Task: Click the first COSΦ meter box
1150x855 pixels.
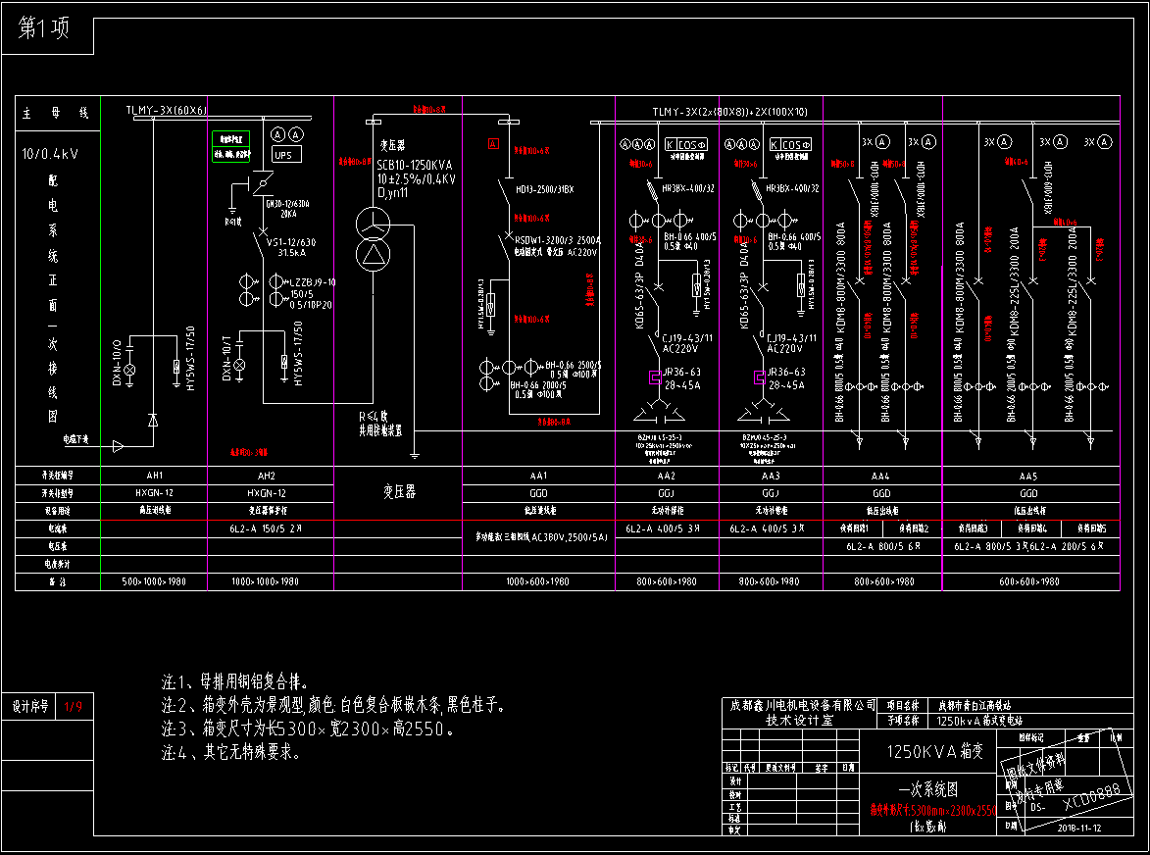Action: (694, 144)
